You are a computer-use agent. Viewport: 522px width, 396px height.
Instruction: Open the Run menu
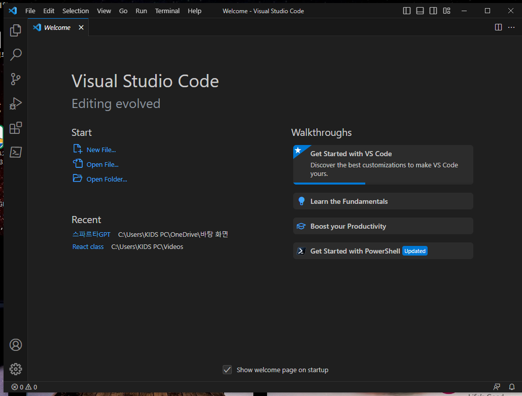click(141, 11)
